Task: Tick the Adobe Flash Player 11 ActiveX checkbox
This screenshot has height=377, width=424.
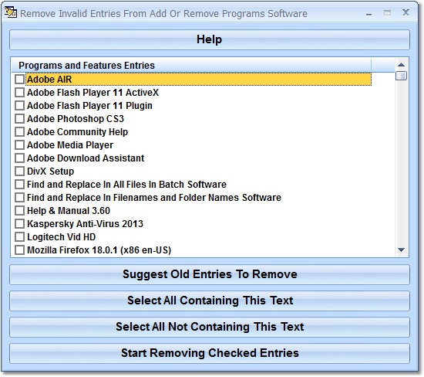Action: pyautogui.click(x=19, y=93)
